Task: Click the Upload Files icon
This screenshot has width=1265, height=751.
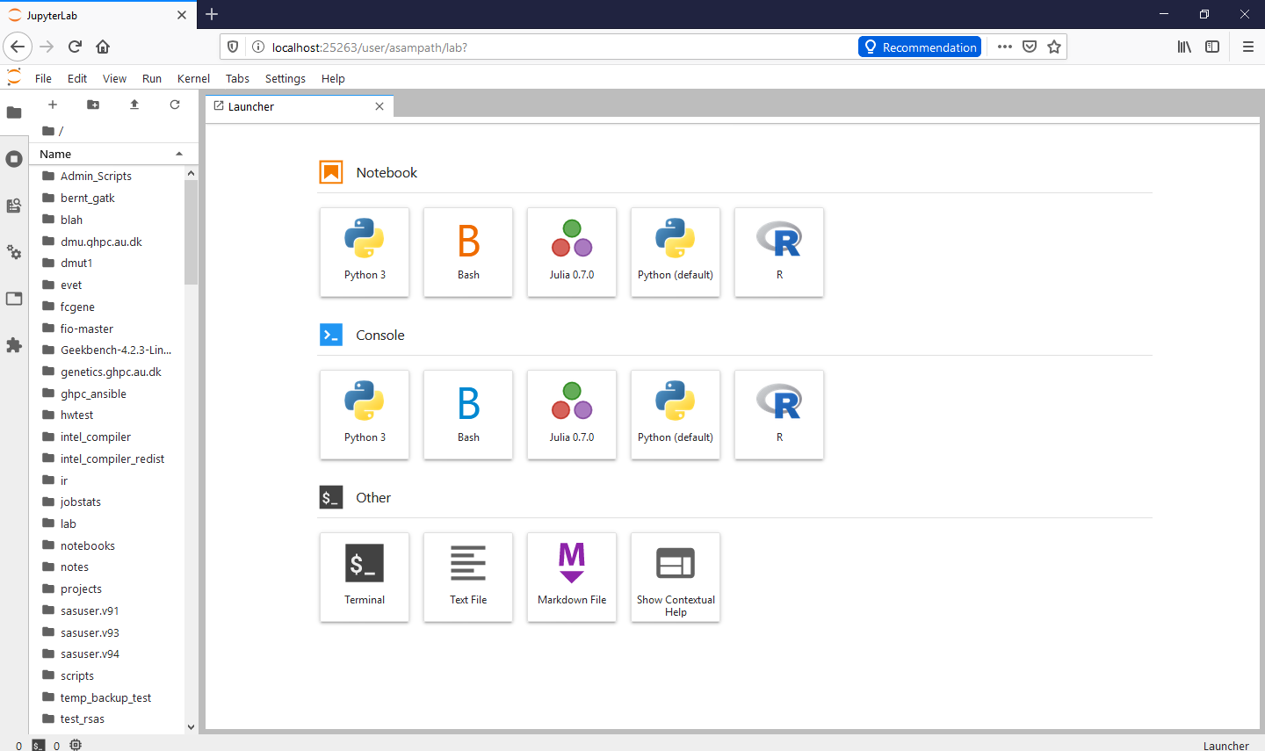Action: click(x=134, y=105)
